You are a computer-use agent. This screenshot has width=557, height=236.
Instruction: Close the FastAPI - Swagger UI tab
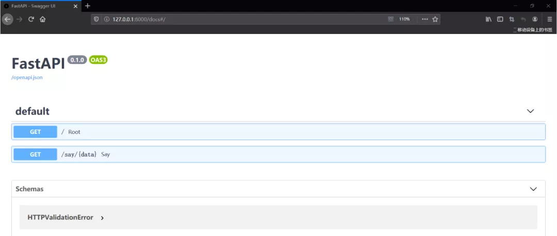click(75, 6)
